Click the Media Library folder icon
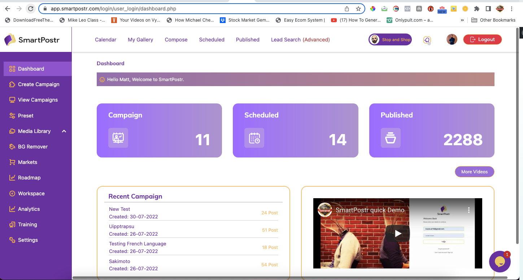 [12, 131]
